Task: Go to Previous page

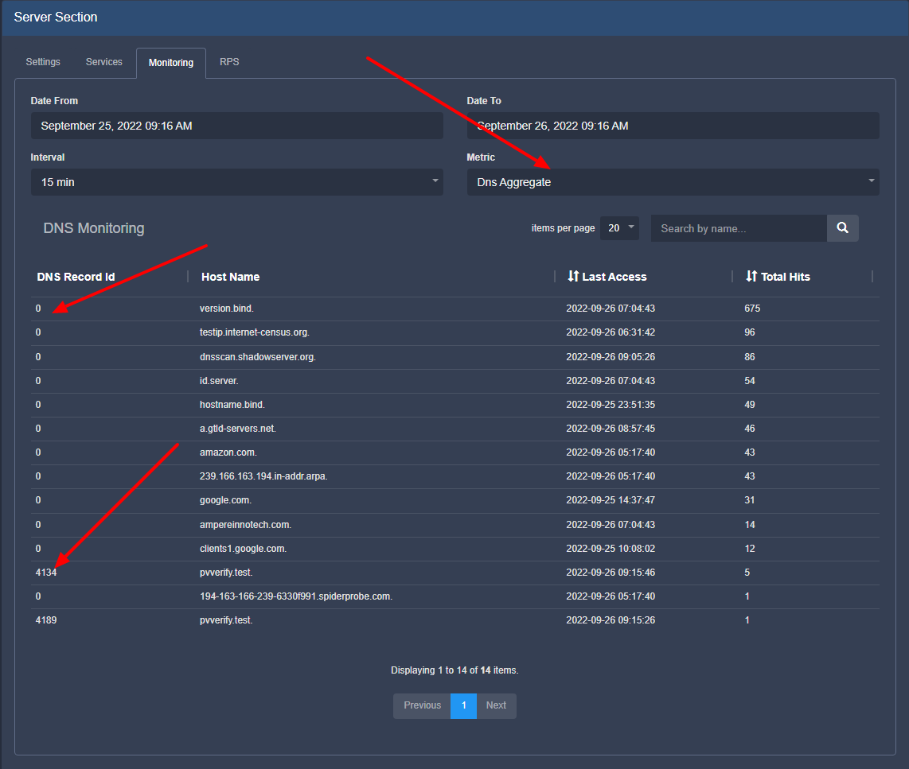Action: tap(422, 705)
